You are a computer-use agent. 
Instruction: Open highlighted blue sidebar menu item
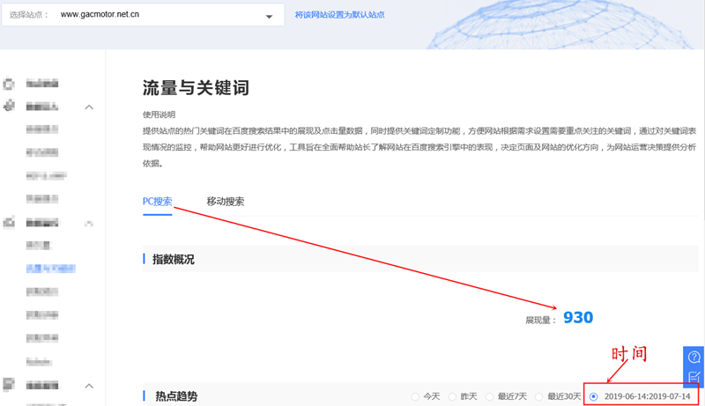coord(50,268)
